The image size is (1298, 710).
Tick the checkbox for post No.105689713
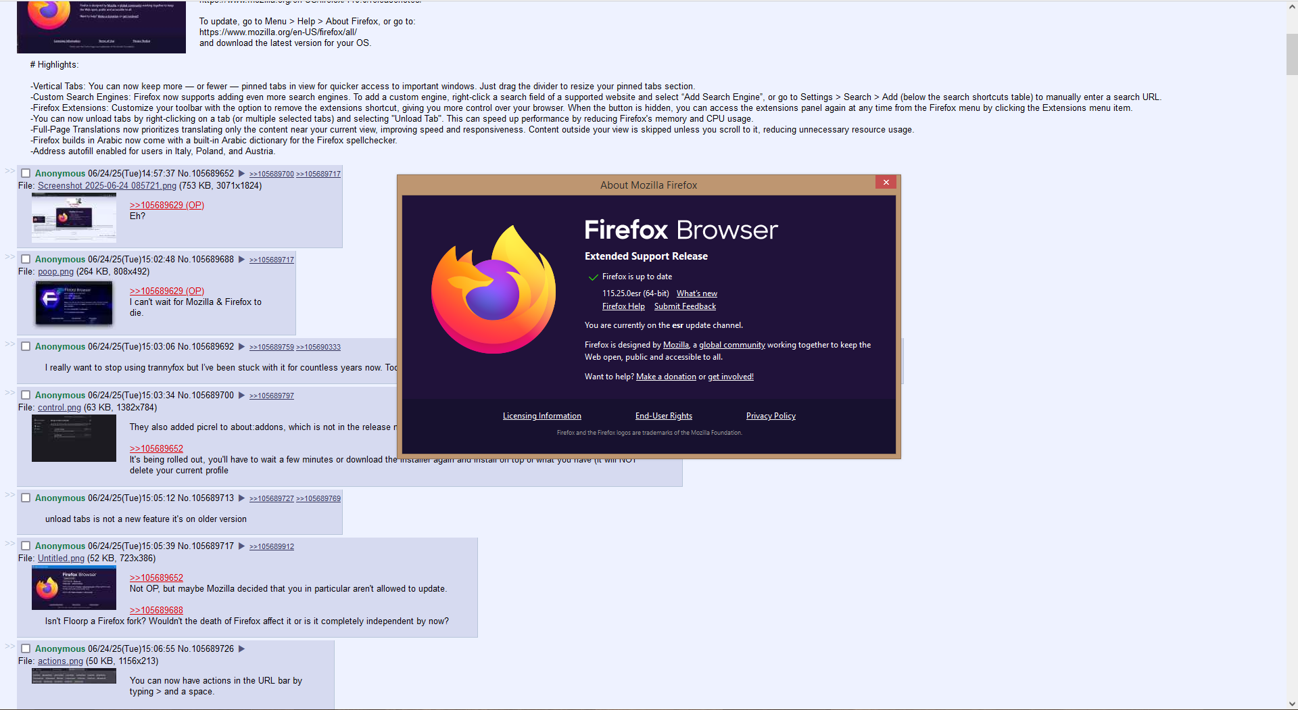coord(26,498)
